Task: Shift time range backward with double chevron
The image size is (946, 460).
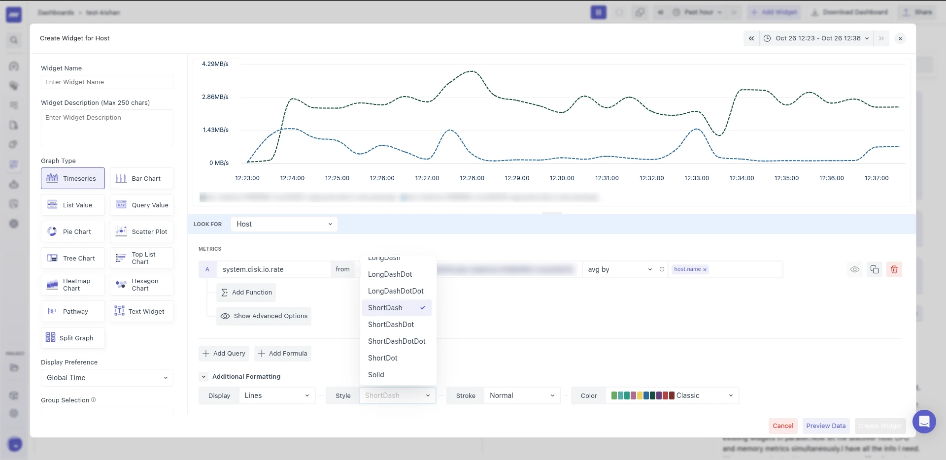Action: (x=751, y=38)
